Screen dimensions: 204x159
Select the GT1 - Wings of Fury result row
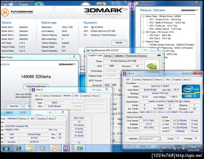165,19
